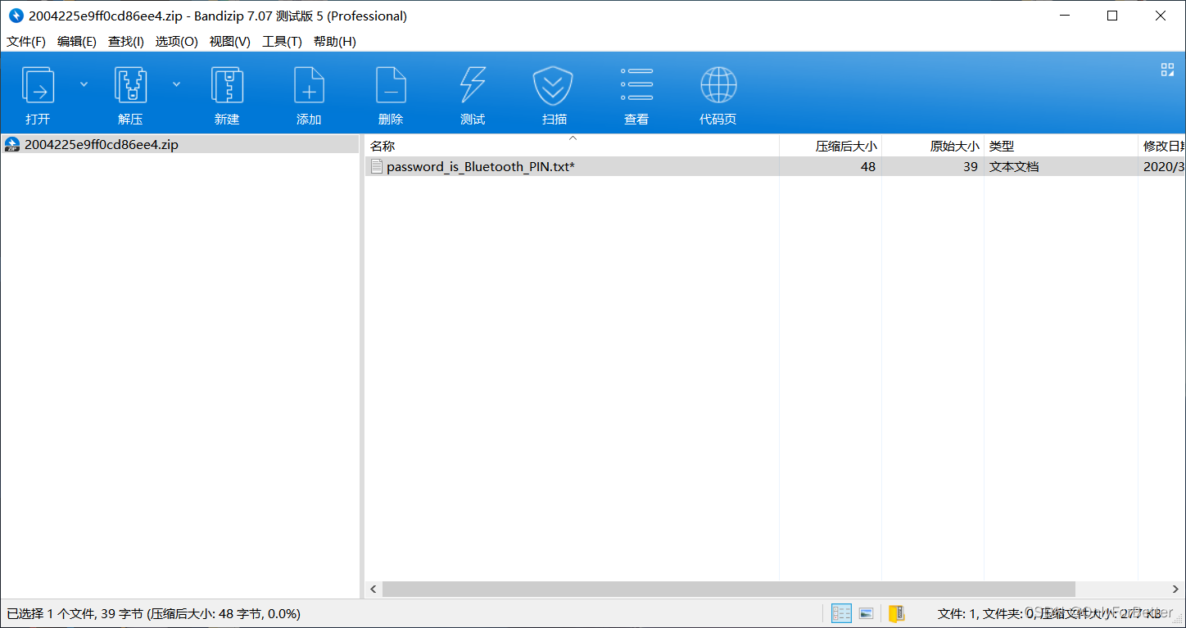This screenshot has height=628, width=1186.
Task: Expand the dropdown arrow next to 打开
Action: [84, 84]
